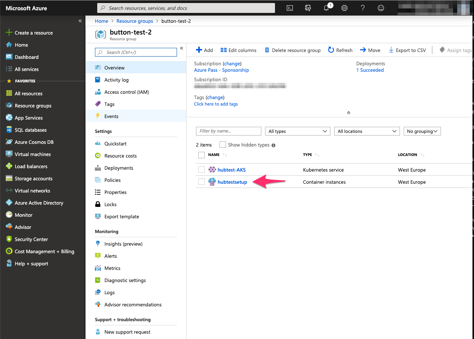The image size is (474, 339).
Task: Open Metrics under Monitoring
Action: tap(136, 268)
